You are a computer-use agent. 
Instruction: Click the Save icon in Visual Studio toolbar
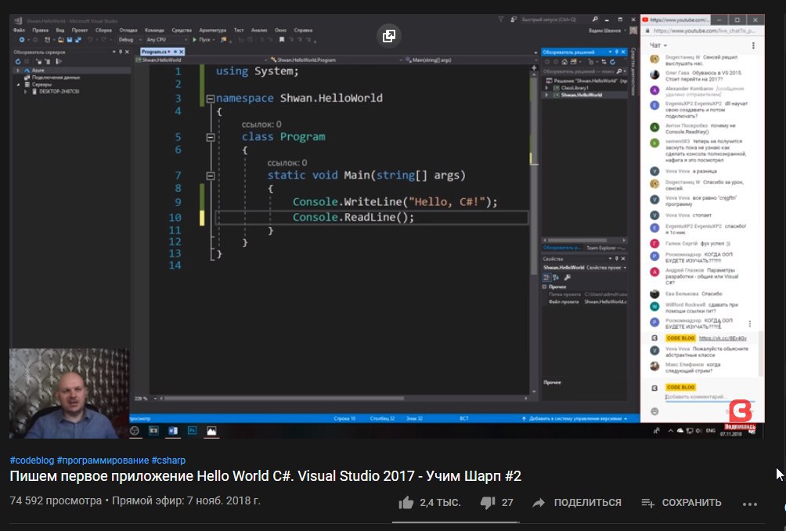point(69,40)
